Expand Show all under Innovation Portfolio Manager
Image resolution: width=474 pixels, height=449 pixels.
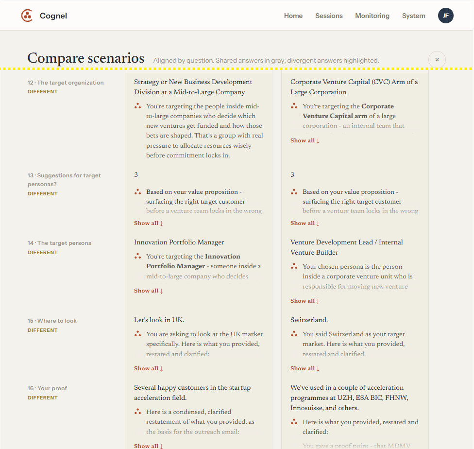(x=149, y=291)
